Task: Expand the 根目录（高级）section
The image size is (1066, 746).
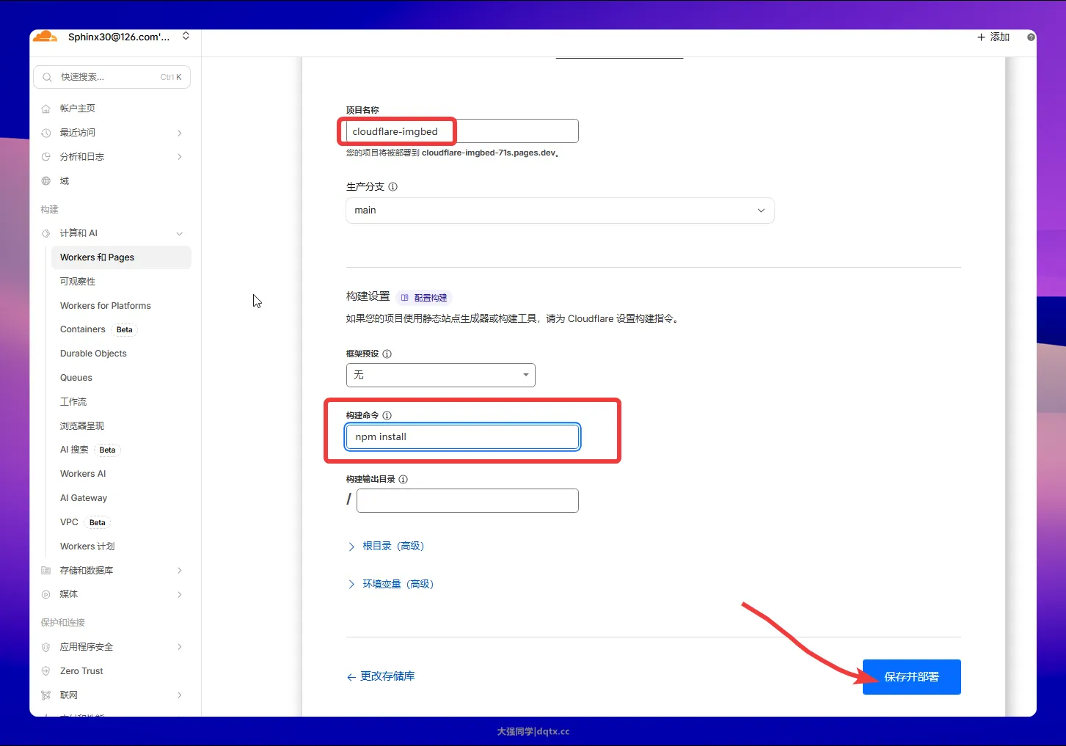Action: point(387,546)
